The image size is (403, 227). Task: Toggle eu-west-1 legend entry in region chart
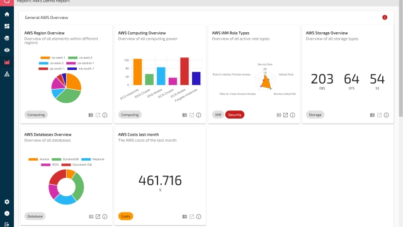[x=53, y=57]
